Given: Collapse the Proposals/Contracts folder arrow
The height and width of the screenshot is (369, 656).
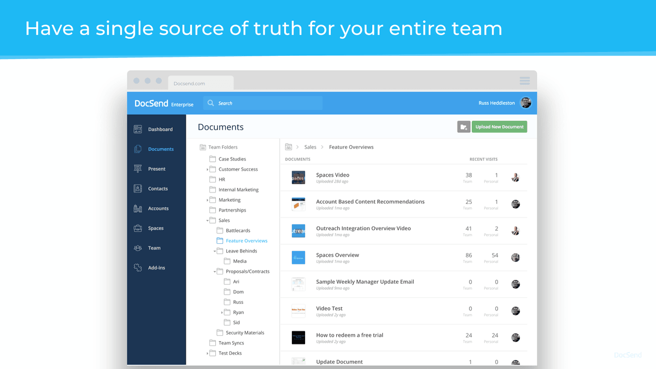Looking at the screenshot, I should coord(215,271).
